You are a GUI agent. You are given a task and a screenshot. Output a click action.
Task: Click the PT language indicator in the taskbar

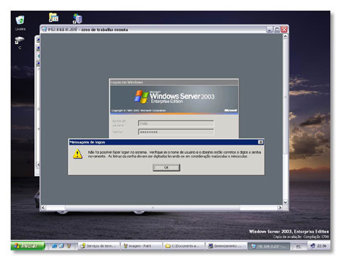298,246
